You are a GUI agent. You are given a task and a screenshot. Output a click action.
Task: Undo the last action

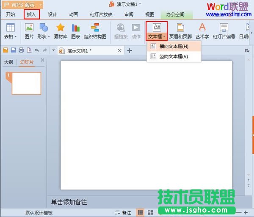pyautogui.click(x=37, y=50)
